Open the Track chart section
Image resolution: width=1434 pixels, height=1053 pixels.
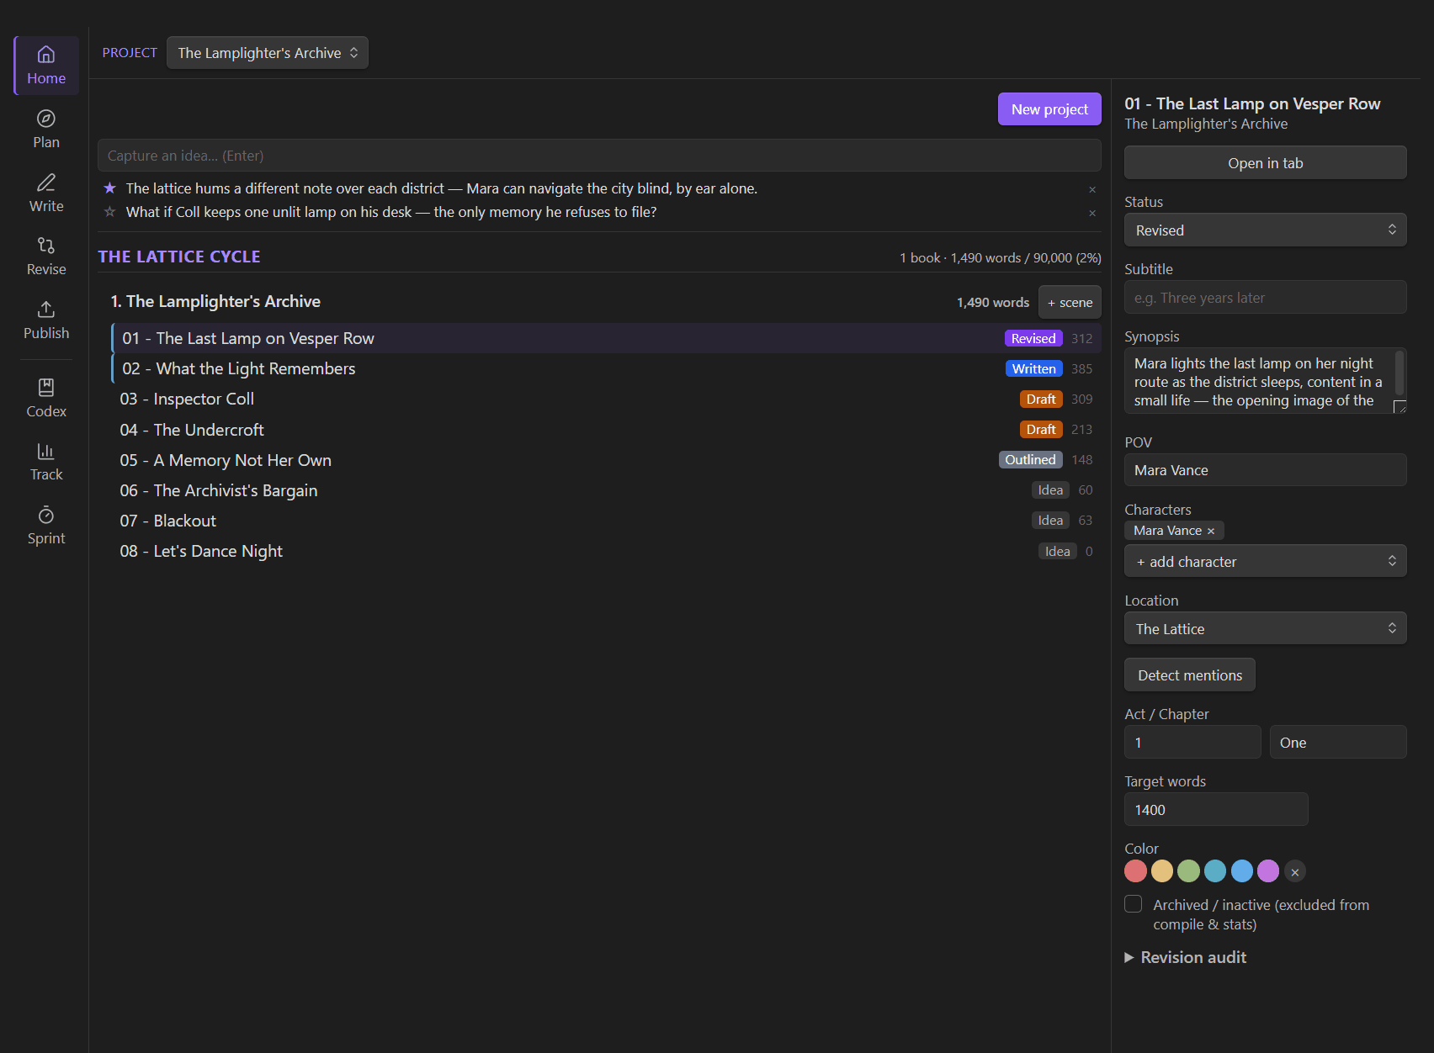pyautogui.click(x=46, y=462)
